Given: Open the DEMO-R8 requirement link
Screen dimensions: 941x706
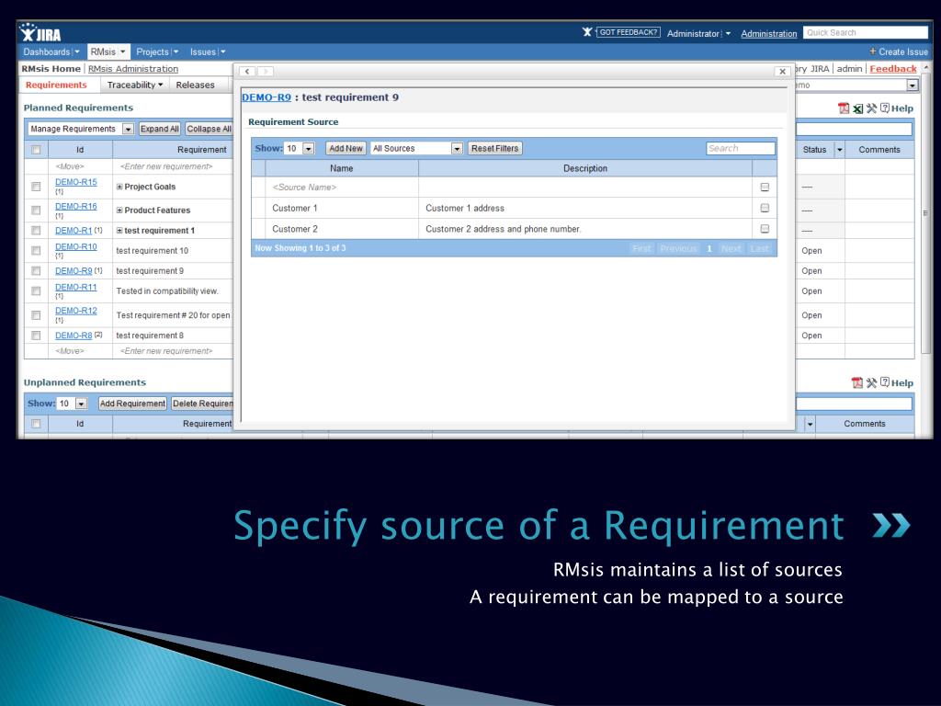Looking at the screenshot, I should [x=74, y=336].
